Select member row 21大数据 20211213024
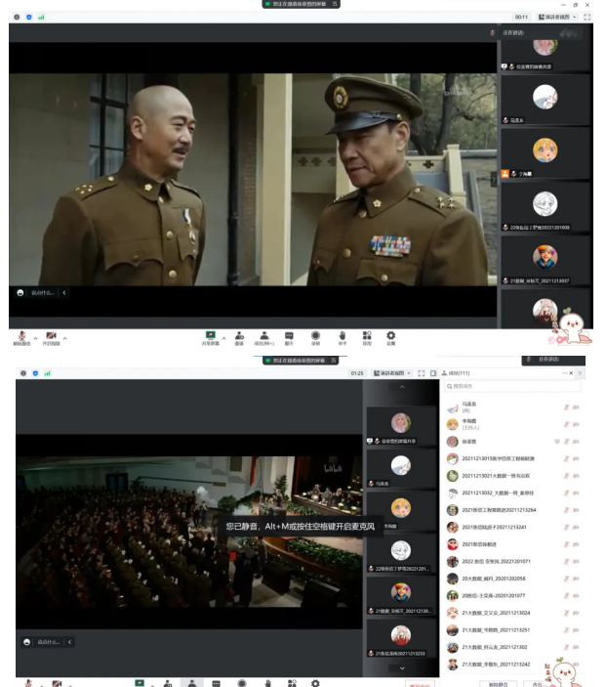This screenshot has height=687, width=607. tap(512, 613)
